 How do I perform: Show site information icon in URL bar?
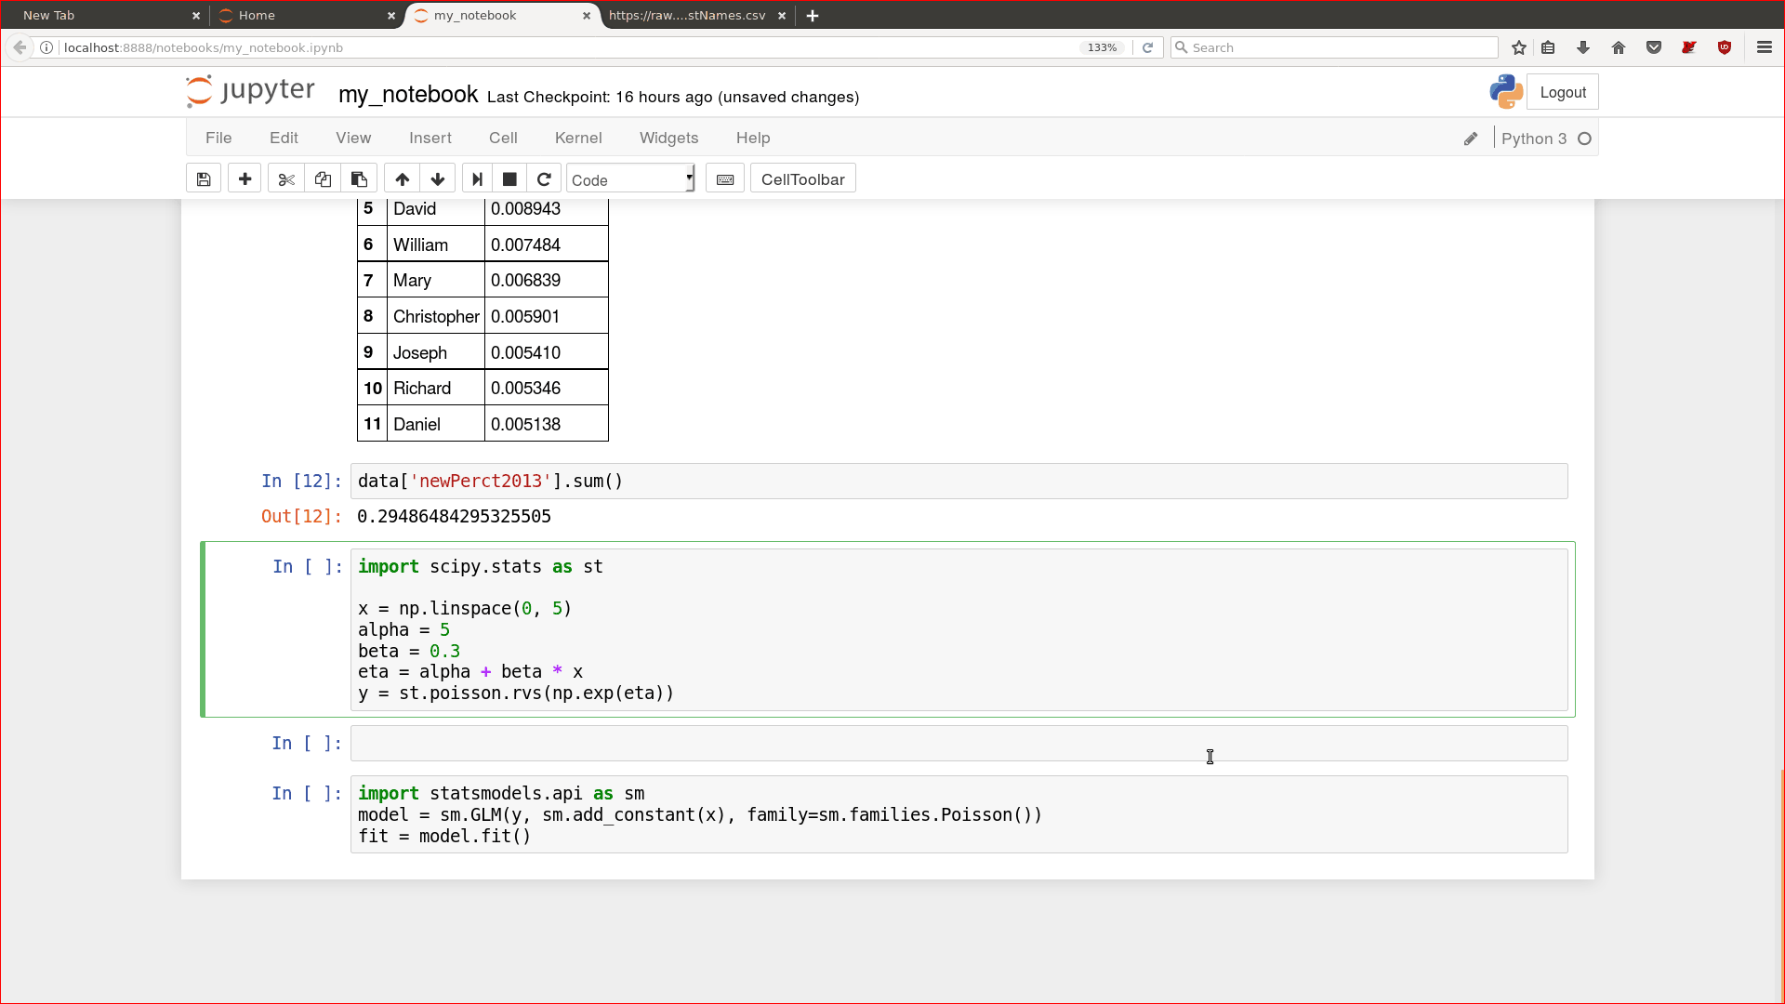[x=46, y=47]
